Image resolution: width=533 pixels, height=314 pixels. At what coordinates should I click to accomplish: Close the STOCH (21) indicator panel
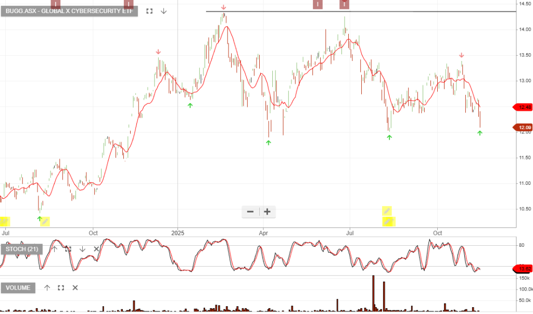tap(96, 249)
